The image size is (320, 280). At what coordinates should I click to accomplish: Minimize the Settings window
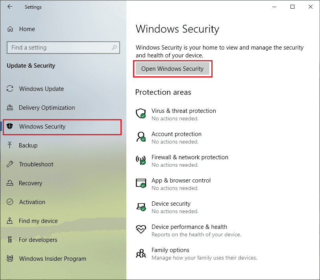pyautogui.click(x=274, y=7)
